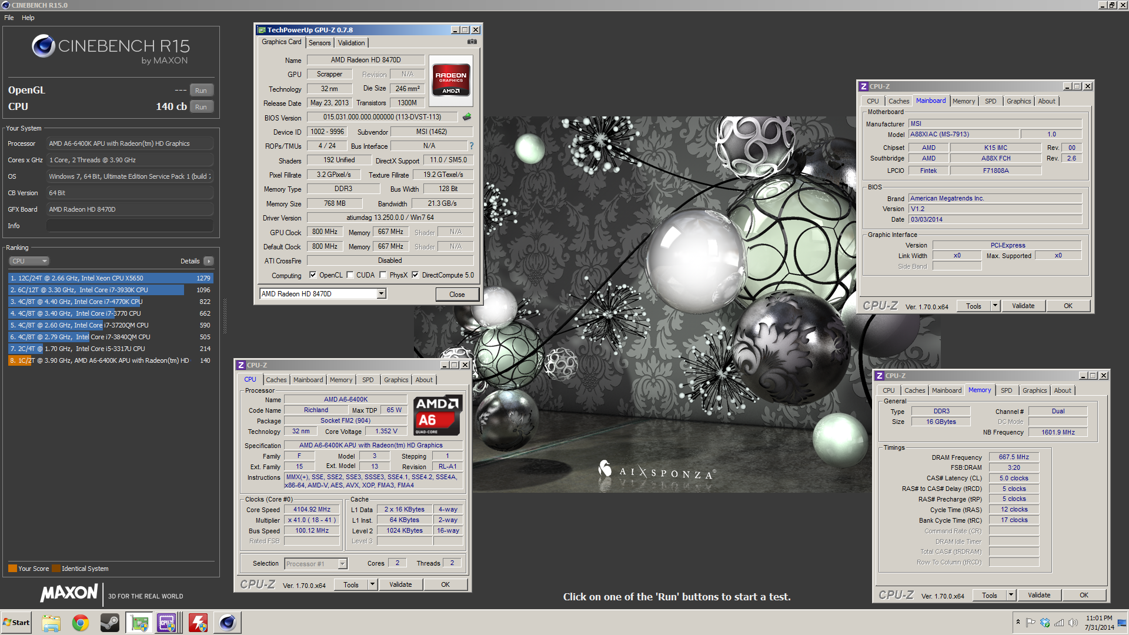This screenshot has height=635, width=1129.
Task: Click the Radeon Graphics logo in GPU-Z
Action: click(451, 81)
